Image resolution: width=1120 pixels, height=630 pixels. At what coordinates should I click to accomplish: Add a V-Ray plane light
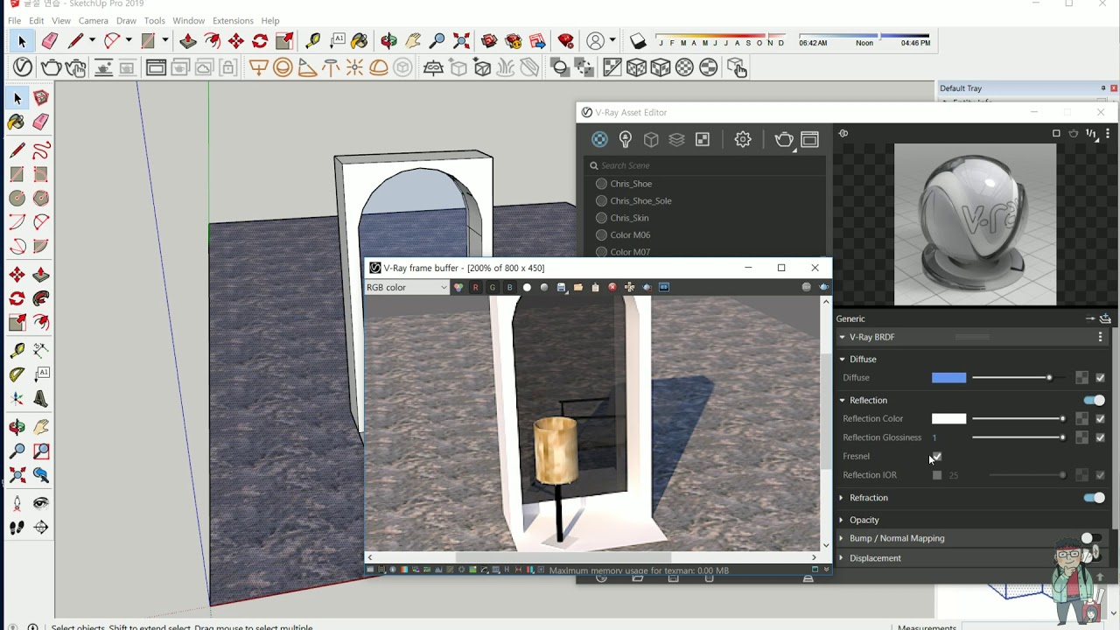point(259,67)
